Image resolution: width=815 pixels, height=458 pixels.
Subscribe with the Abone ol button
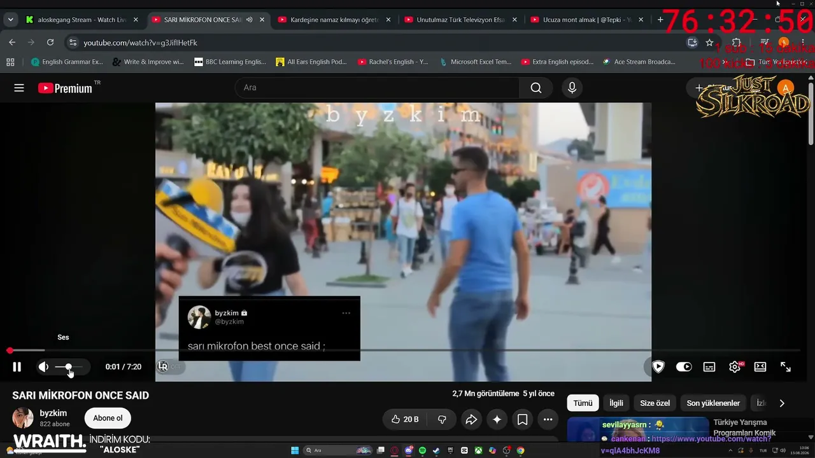(108, 418)
